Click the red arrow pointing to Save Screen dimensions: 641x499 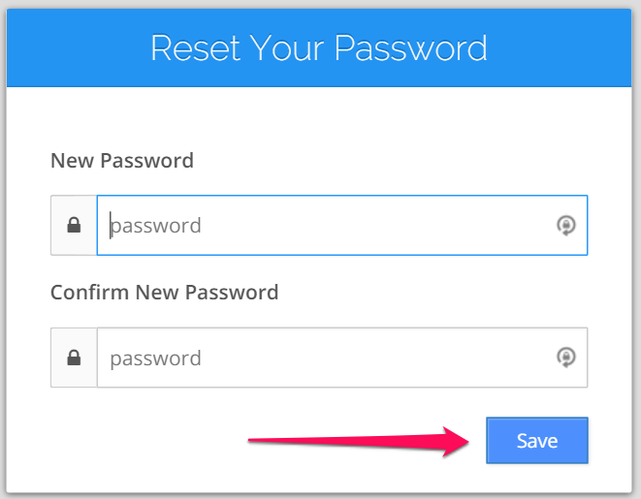click(359, 441)
